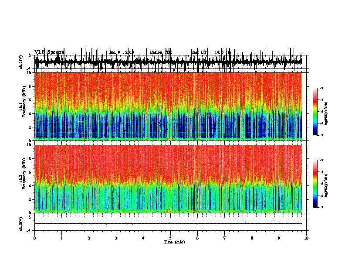Screen dimensions: 345x267
Task: Click the -5 tick on the ch.3(V) axis
Action: (29, 231)
